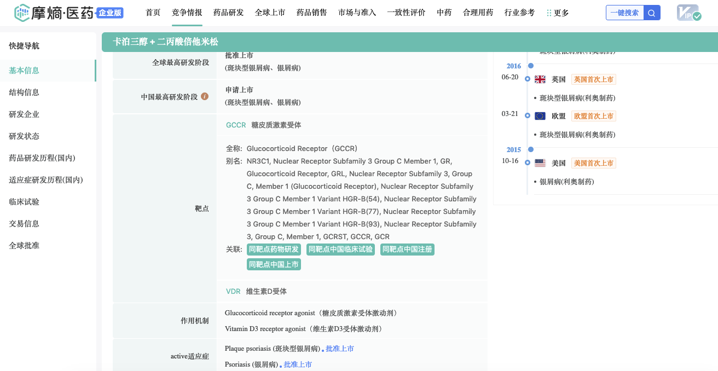The image size is (718, 371).
Task: Select 结构信息 in quick navigation
Action: tap(24, 92)
